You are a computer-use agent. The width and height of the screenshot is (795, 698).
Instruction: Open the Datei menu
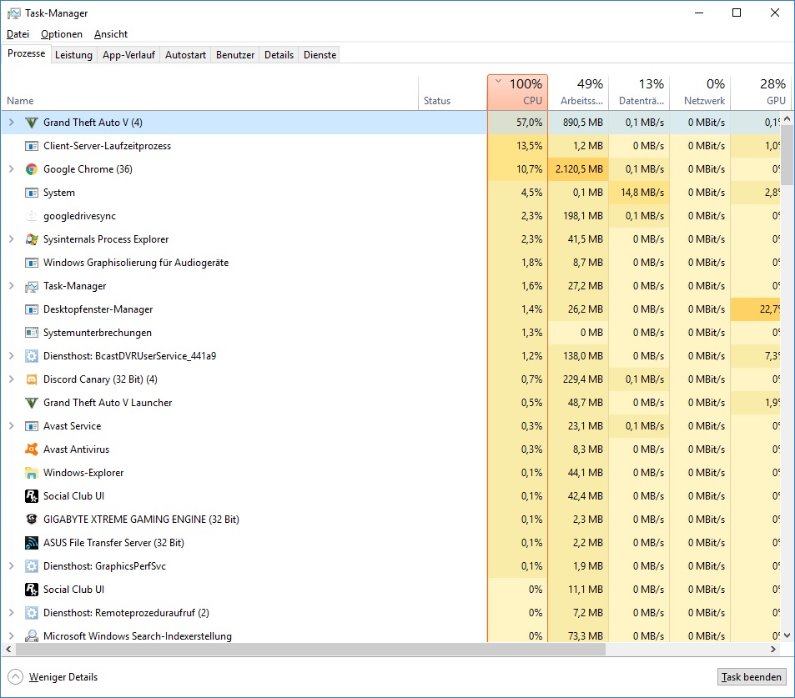tap(18, 34)
